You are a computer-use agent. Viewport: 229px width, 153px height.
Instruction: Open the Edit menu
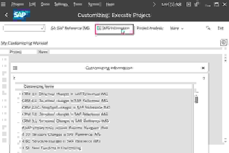coord(32,4)
